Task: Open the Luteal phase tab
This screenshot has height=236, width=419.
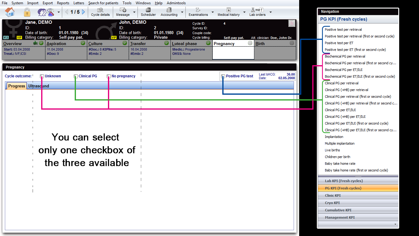Action: 192,50
